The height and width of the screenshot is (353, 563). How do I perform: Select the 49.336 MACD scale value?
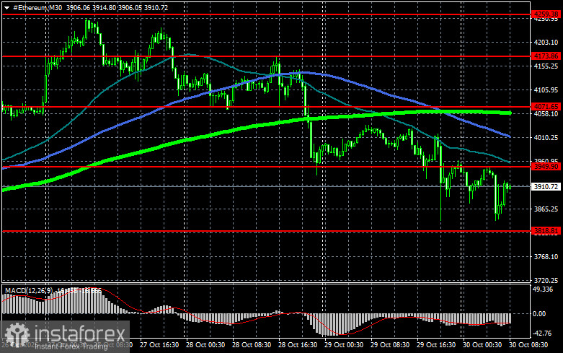(543, 289)
